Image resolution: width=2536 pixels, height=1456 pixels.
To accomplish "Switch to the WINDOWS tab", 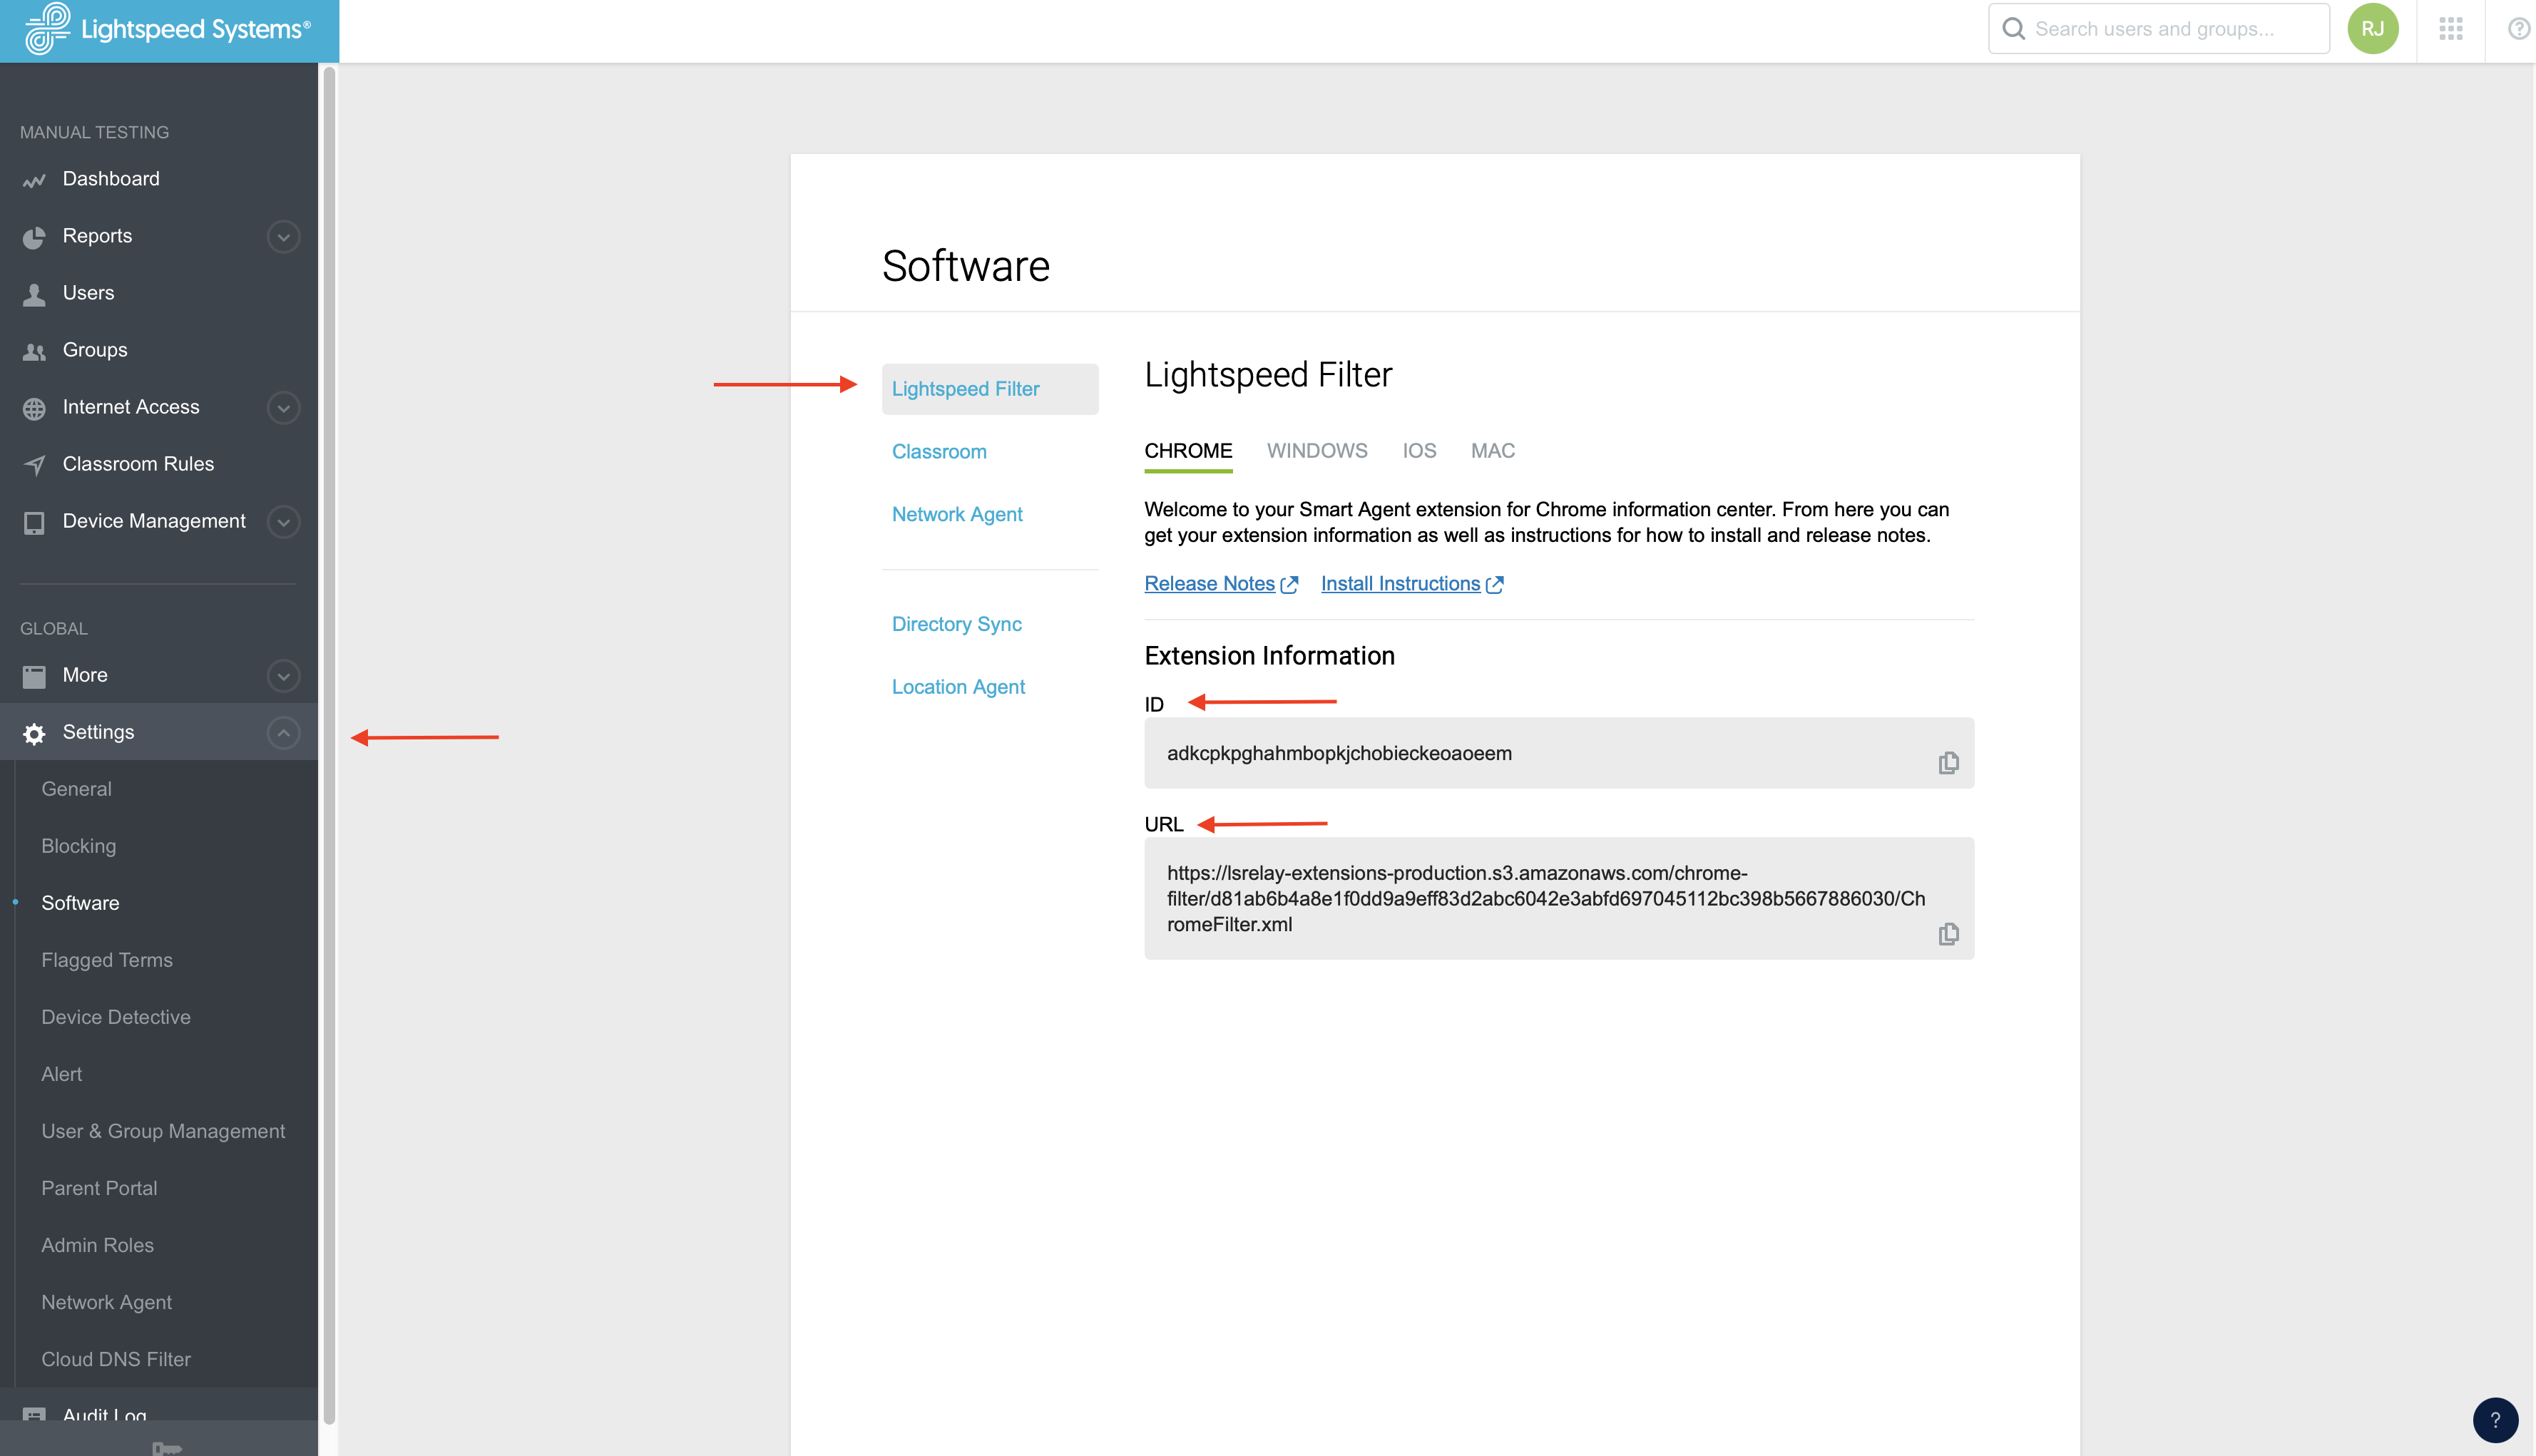I will (1317, 451).
